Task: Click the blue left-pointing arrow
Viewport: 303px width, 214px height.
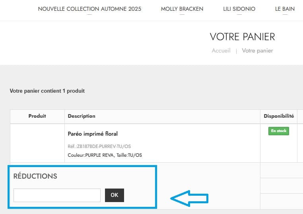Action: tap(189, 198)
